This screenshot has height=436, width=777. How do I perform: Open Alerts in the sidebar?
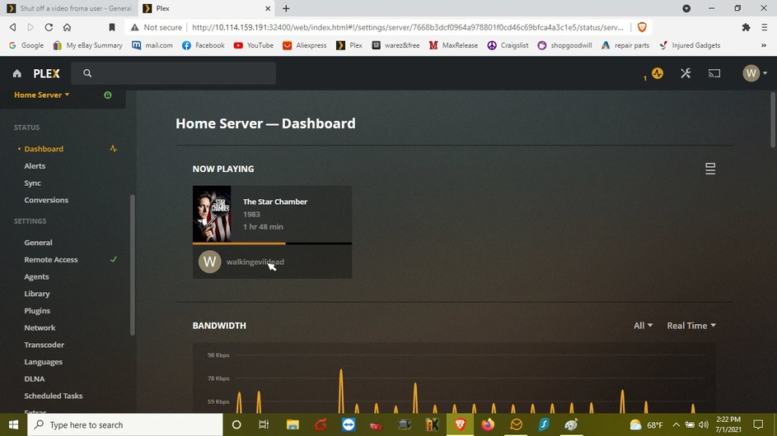pos(35,166)
